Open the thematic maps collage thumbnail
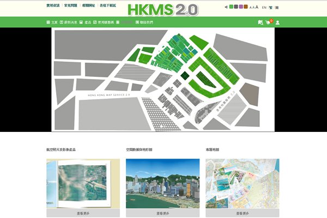This screenshot has height=218, width=327. (243, 184)
